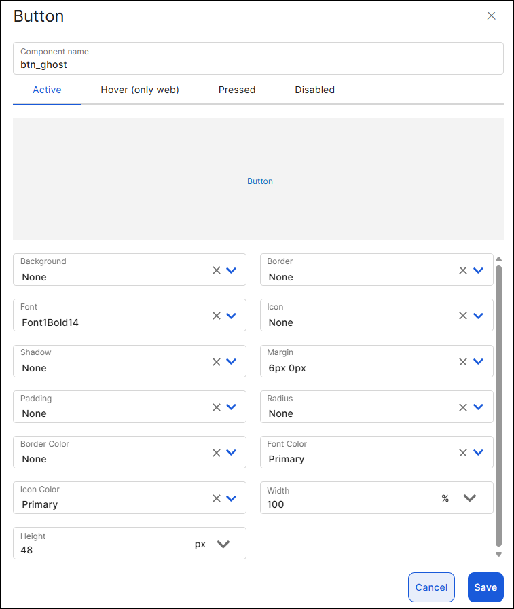Open the Padding dropdown options
Image resolution: width=514 pixels, height=609 pixels.
pos(231,407)
